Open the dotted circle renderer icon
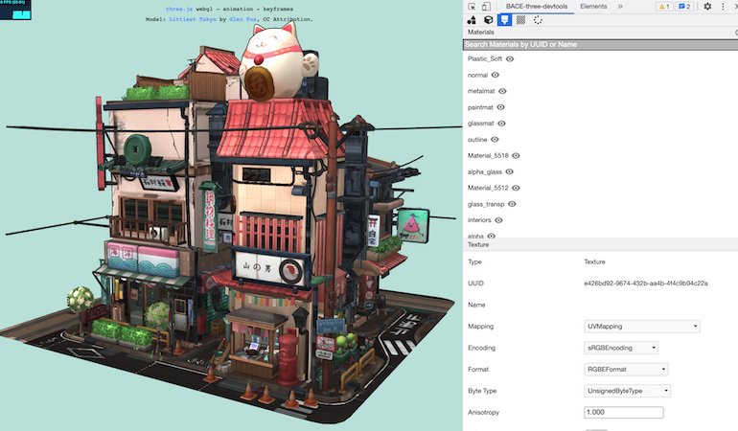The width and height of the screenshot is (738, 431). [538, 20]
